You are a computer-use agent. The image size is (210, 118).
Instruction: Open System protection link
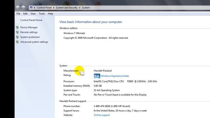pyautogui.click(x=30, y=37)
